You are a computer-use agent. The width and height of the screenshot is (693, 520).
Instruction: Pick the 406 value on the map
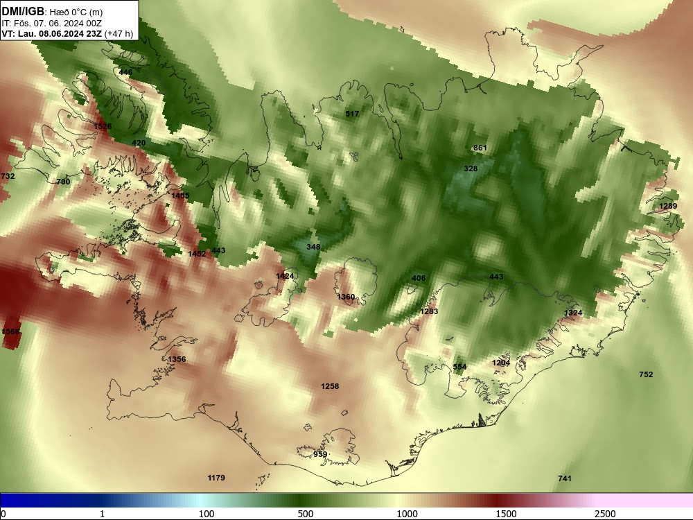[419, 278]
